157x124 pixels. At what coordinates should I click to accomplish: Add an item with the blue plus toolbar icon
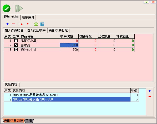[x=8, y=24]
